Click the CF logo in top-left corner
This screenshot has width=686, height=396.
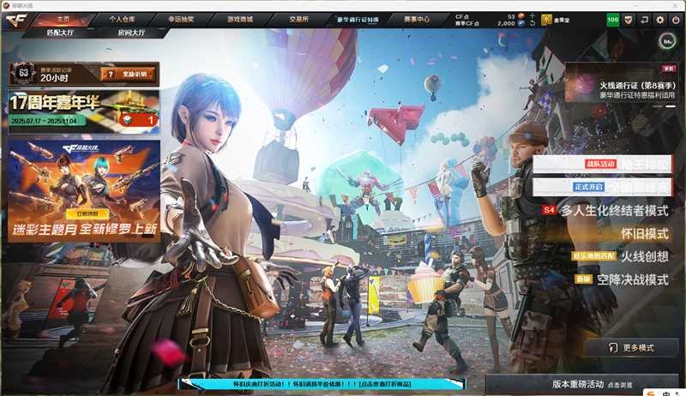click(16, 20)
